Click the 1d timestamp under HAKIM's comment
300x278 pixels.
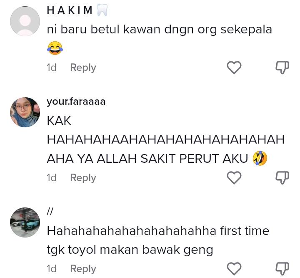coord(52,68)
